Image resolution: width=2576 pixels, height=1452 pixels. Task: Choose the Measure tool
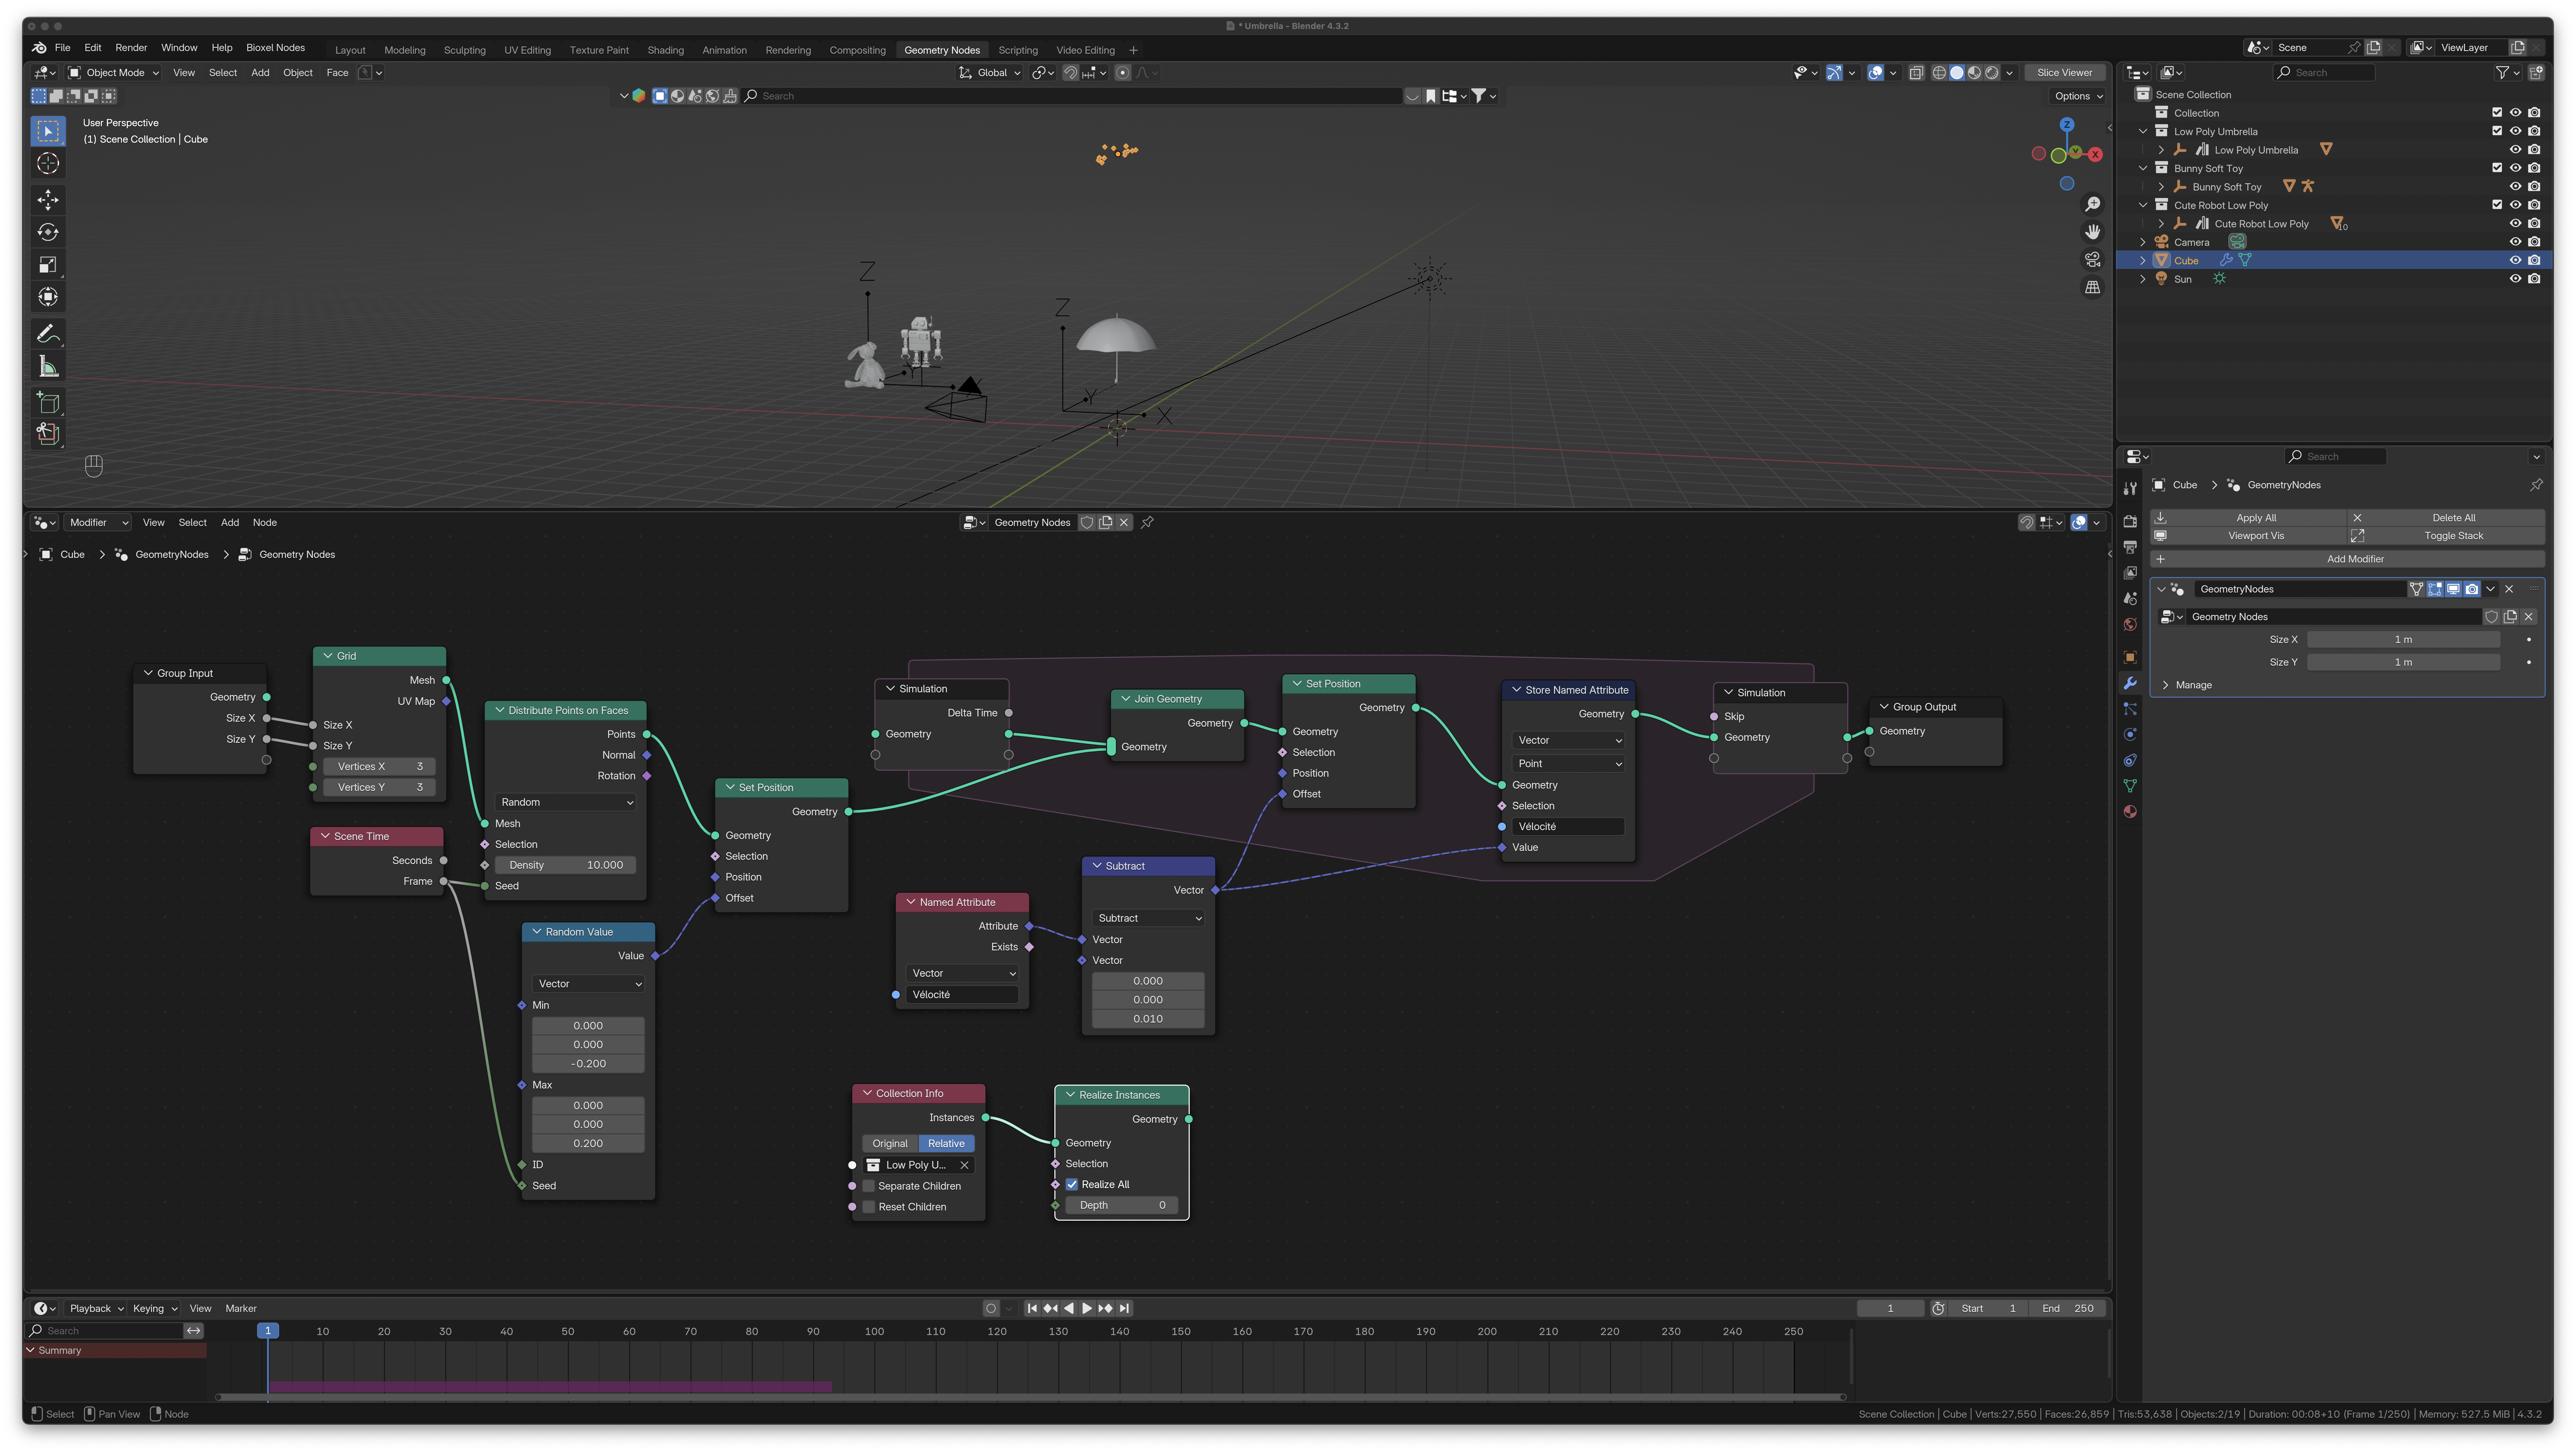point(48,366)
